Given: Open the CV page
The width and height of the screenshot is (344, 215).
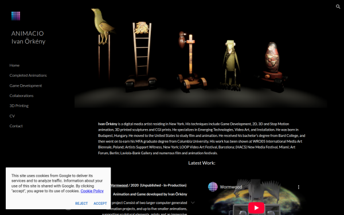Looking at the screenshot, I should pyautogui.click(x=12, y=116).
